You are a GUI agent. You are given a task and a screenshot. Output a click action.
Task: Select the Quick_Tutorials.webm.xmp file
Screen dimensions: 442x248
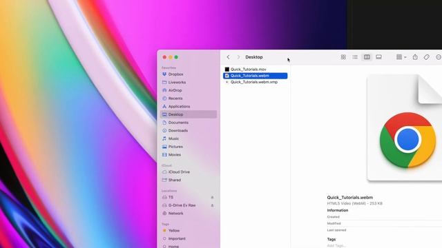click(255, 82)
